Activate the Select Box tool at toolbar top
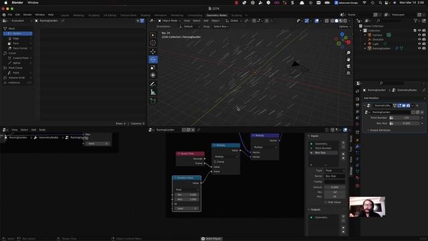The image size is (428, 241). click(153, 35)
